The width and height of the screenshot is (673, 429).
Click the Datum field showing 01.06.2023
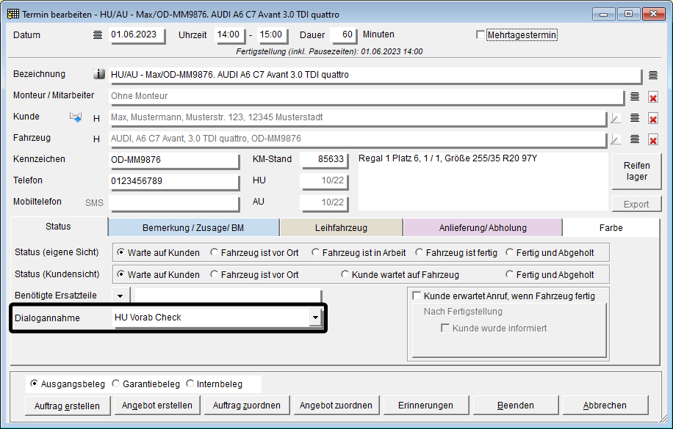click(137, 35)
